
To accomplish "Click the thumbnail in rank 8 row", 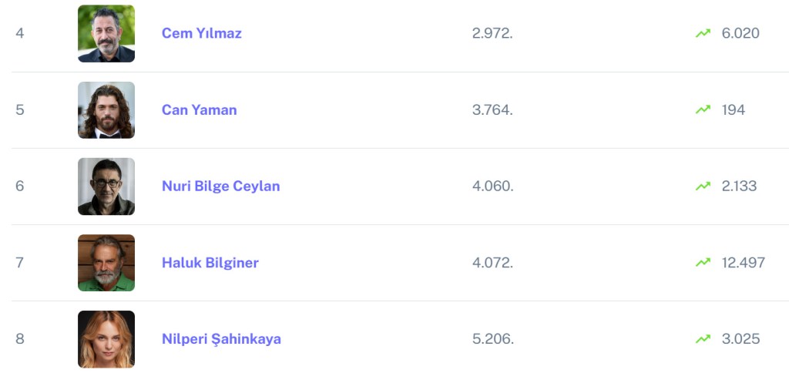I will (x=106, y=338).
